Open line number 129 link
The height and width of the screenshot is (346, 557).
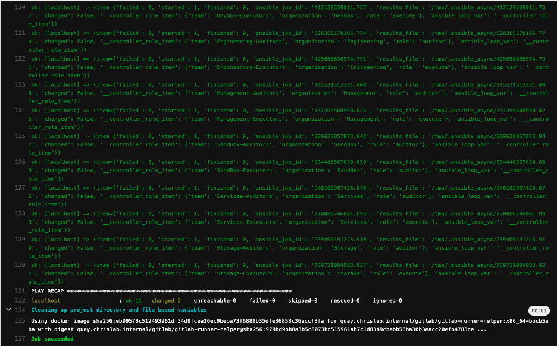point(20,239)
